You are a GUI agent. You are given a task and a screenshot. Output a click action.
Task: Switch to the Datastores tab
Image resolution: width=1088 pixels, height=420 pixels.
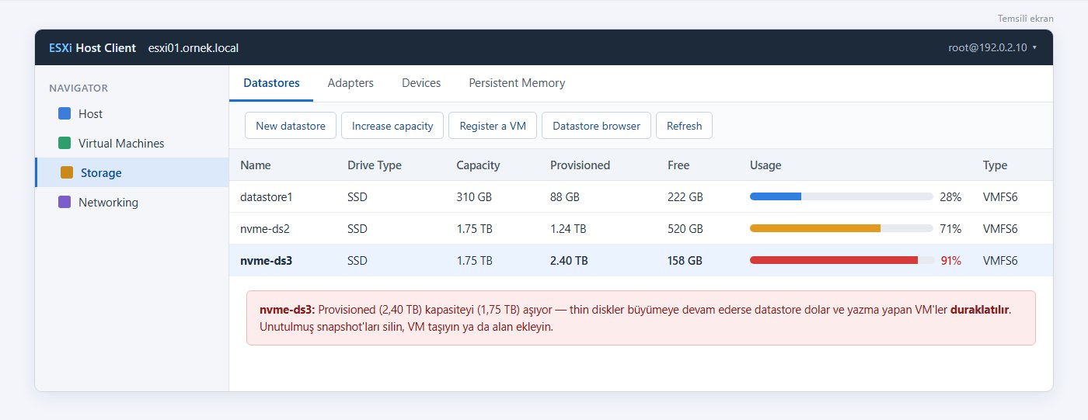click(271, 83)
